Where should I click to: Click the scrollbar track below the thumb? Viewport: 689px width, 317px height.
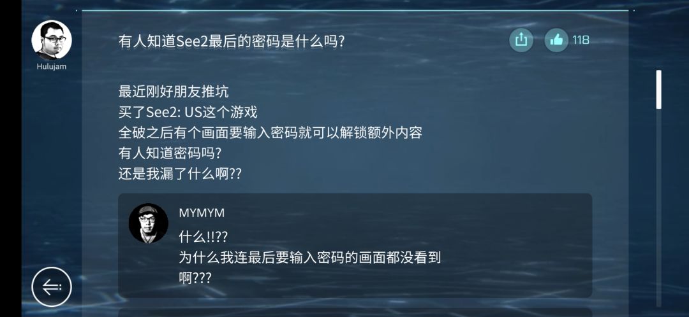658,208
